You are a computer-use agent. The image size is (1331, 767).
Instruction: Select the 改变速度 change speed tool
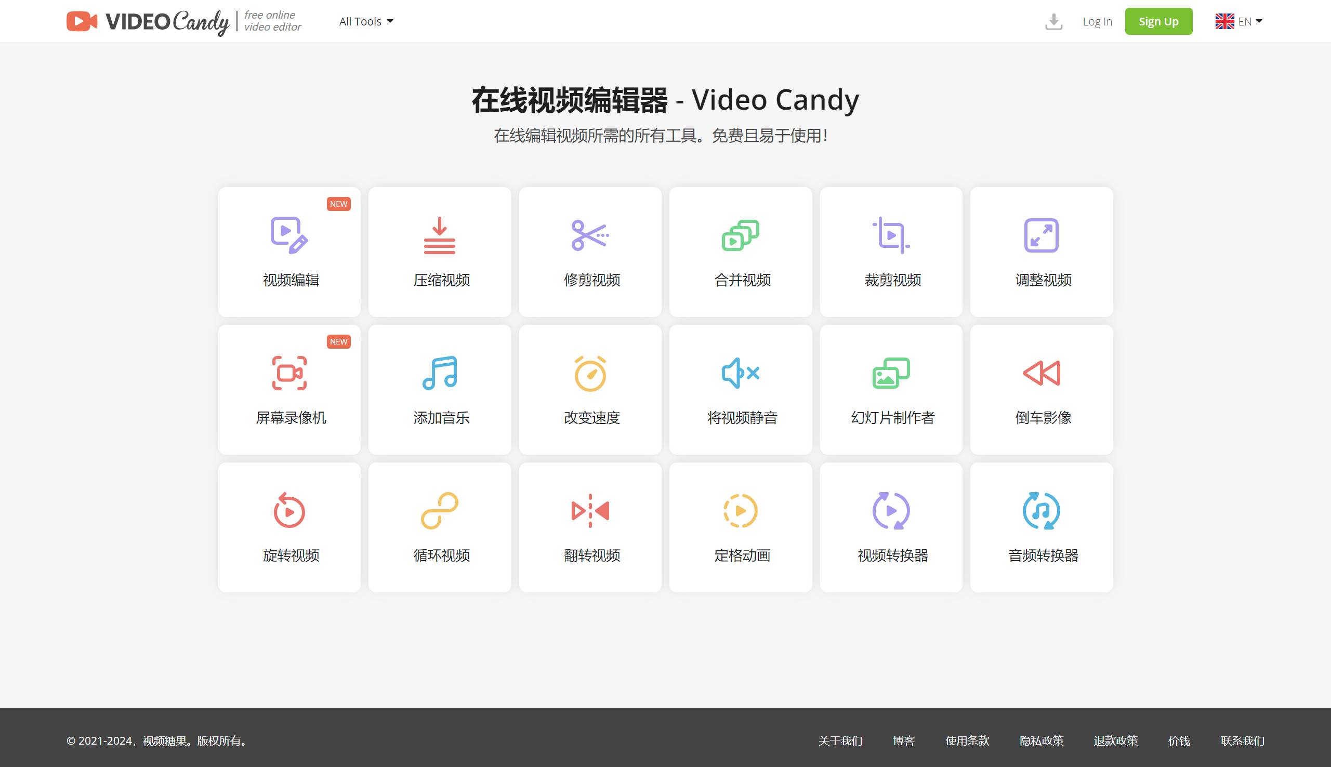590,389
